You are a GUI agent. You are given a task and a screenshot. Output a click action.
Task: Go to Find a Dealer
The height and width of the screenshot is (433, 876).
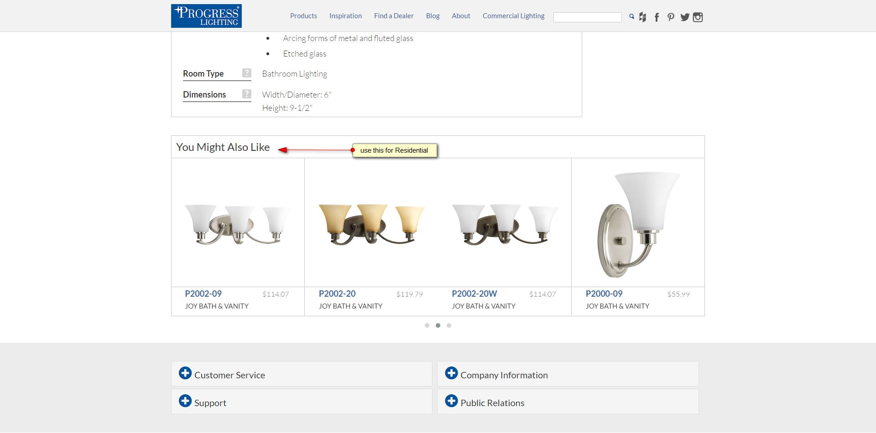pyautogui.click(x=394, y=16)
